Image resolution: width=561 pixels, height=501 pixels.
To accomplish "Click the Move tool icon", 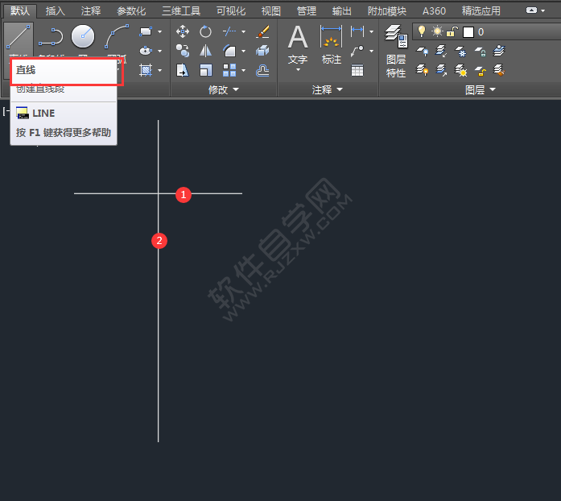I will tap(183, 31).
